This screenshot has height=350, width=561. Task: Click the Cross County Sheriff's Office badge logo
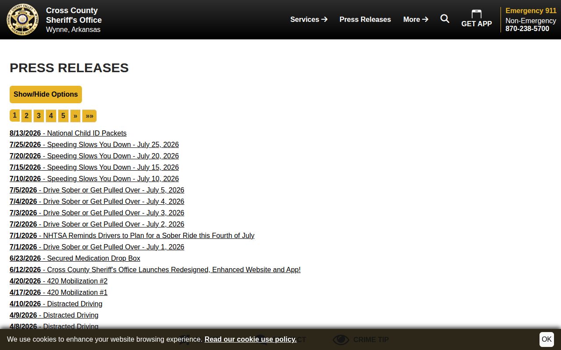[23, 20]
